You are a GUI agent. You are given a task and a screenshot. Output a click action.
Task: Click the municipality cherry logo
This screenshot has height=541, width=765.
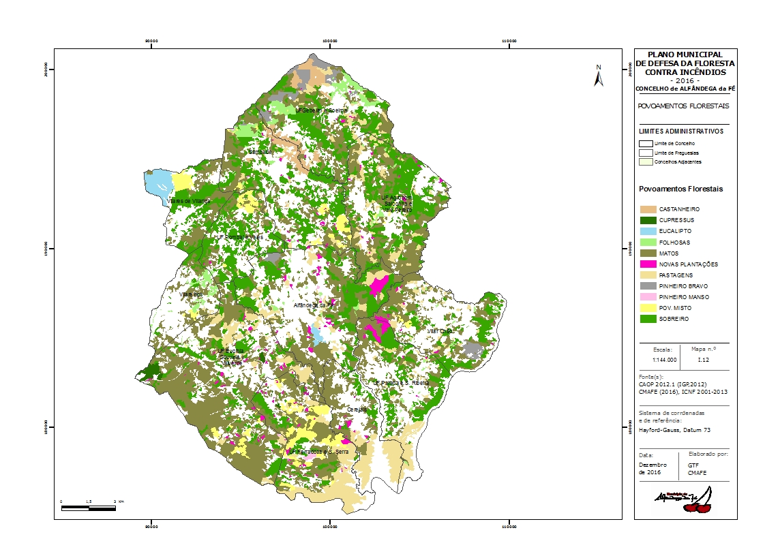[x=683, y=500]
